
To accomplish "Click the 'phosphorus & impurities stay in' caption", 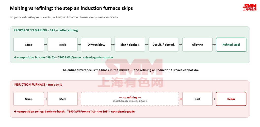I will click(130, 101).
